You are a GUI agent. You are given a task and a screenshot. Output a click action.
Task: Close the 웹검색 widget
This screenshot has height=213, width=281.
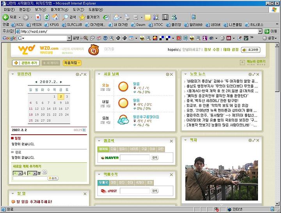(x=171, y=141)
